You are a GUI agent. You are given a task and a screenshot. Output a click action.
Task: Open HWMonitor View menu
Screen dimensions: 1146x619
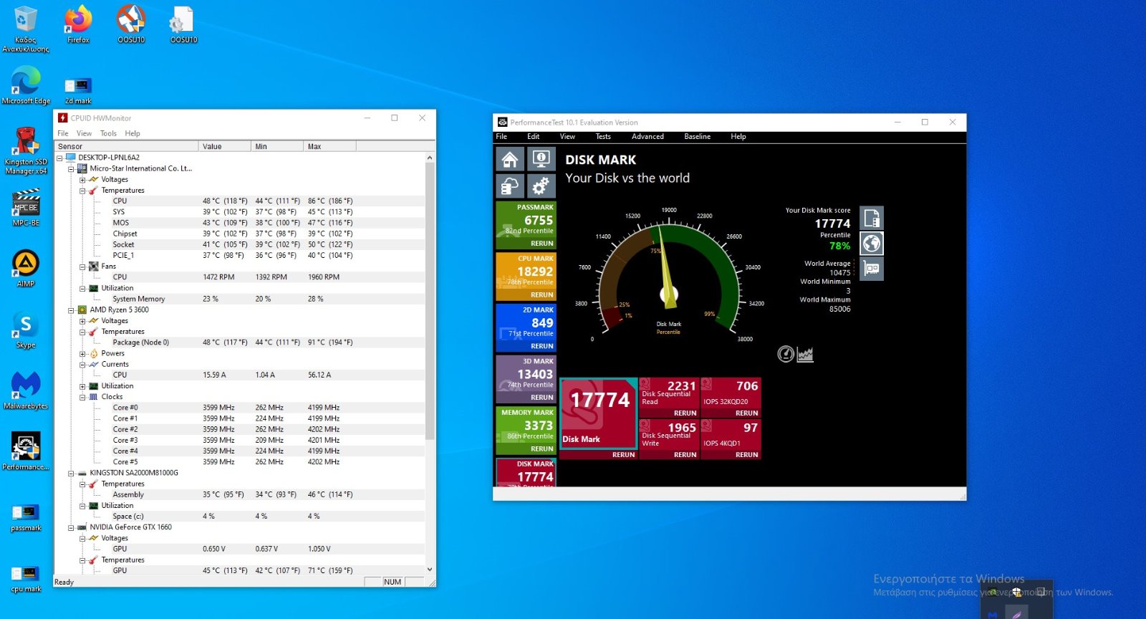[84, 133]
